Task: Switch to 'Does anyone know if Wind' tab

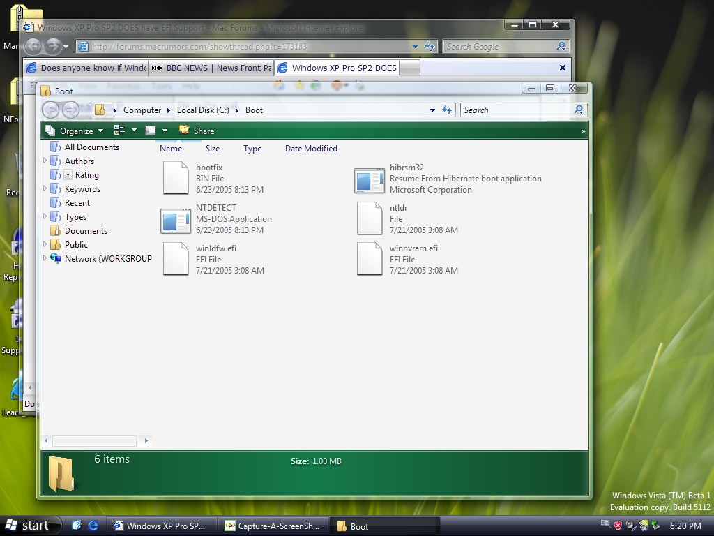Action: tap(86, 68)
